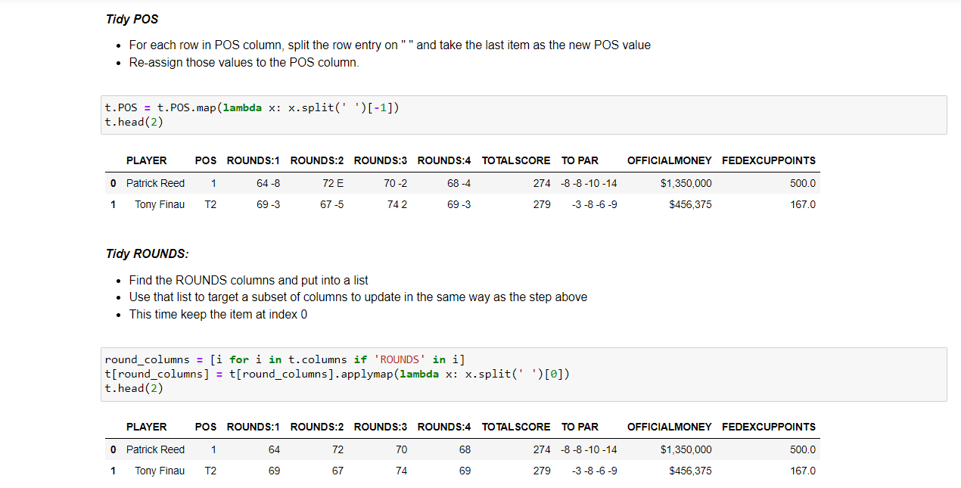The image size is (961, 488).
Task: Click the $1,350,000 cell in the first table
Action: (686, 183)
